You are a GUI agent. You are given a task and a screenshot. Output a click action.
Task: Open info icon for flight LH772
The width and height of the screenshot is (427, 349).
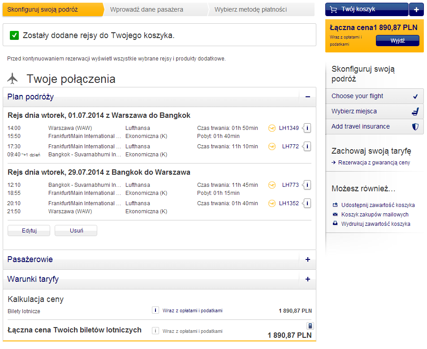307,146
